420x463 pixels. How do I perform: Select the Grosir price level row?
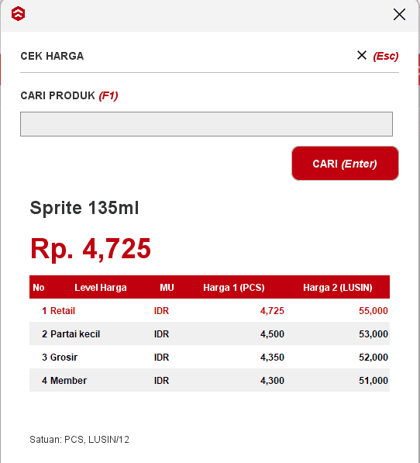click(x=209, y=357)
